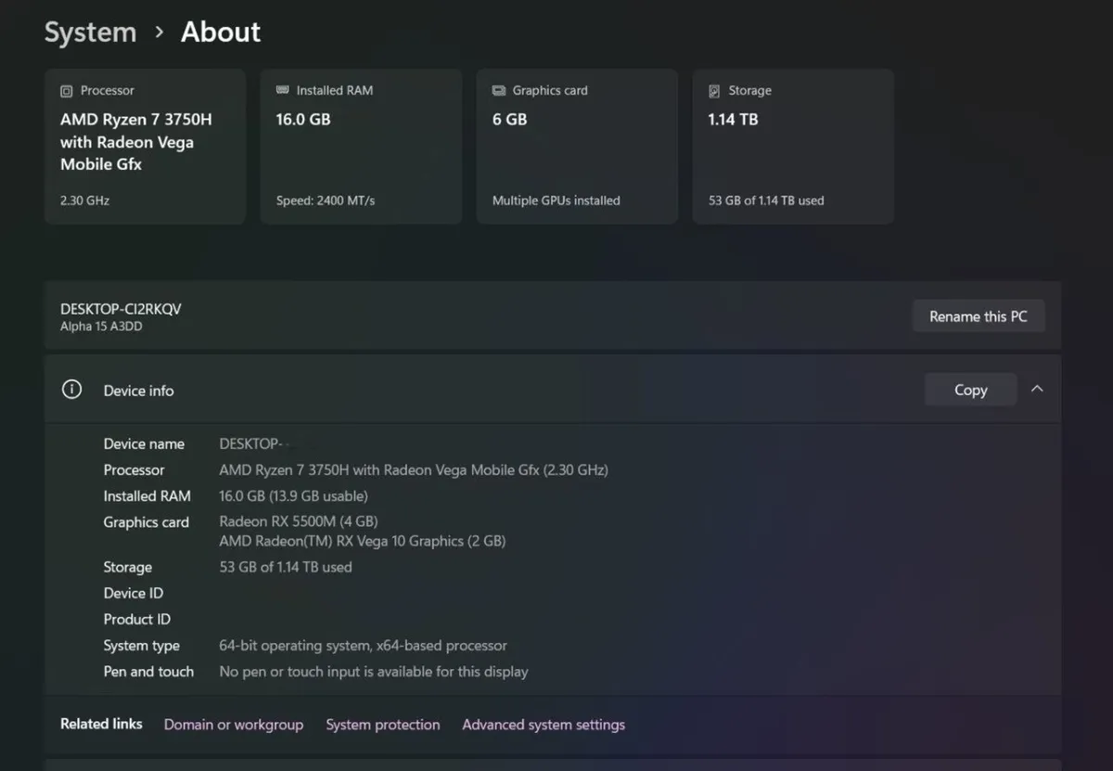Click 1.14 TB storage heading
The image size is (1113, 771).
point(733,120)
